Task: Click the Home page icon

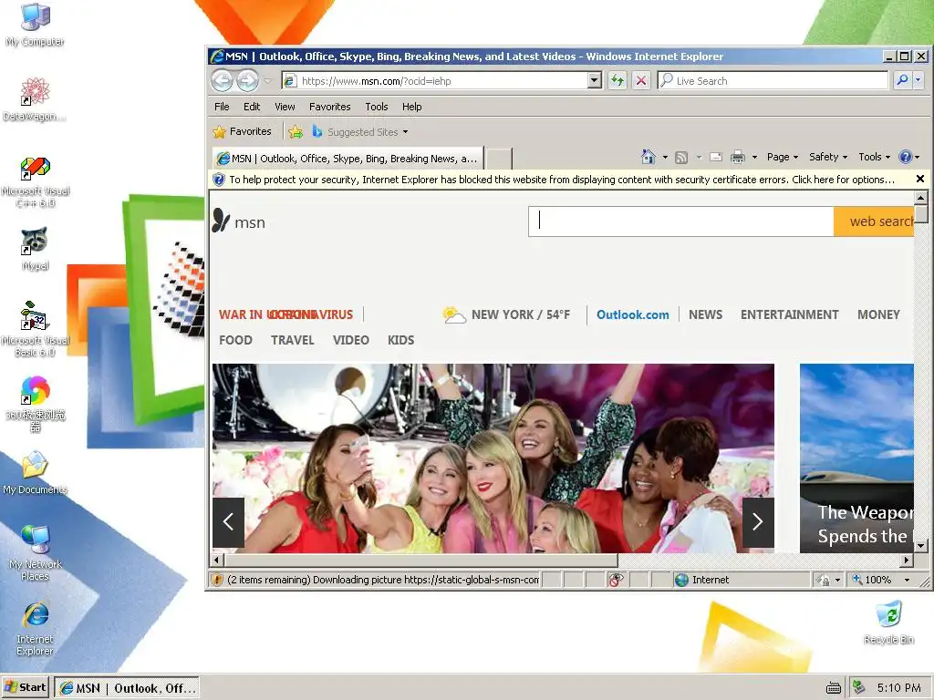Action: point(649,157)
